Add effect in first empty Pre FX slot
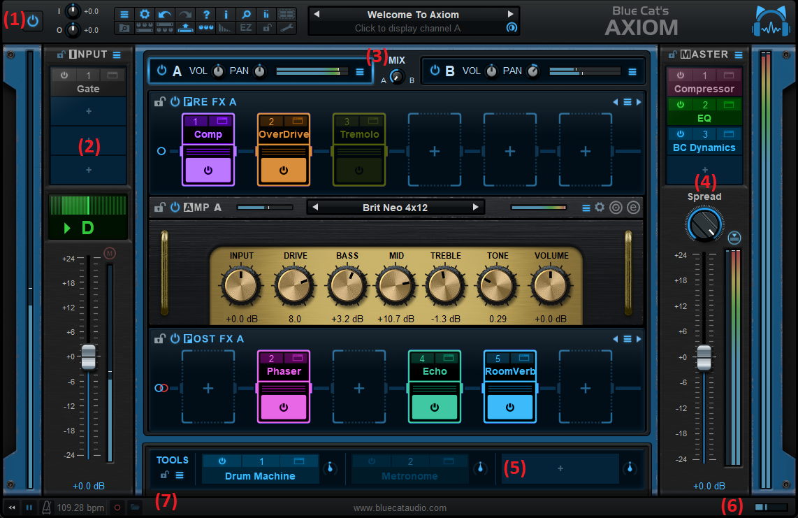Image resolution: width=798 pixels, height=518 pixels. 435,151
